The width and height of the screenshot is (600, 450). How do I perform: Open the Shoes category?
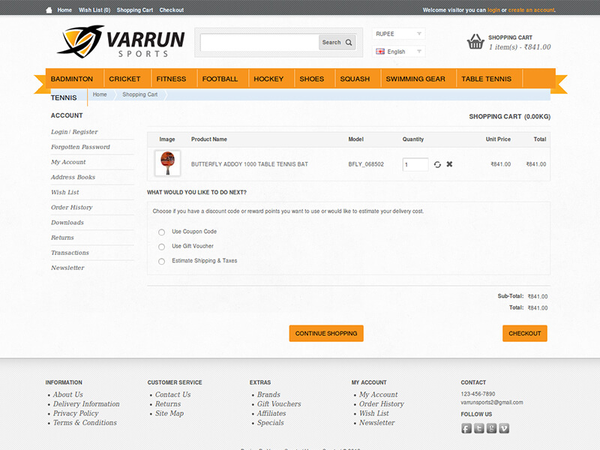(x=312, y=79)
